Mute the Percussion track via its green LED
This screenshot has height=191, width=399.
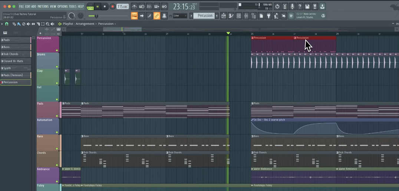[57, 50]
